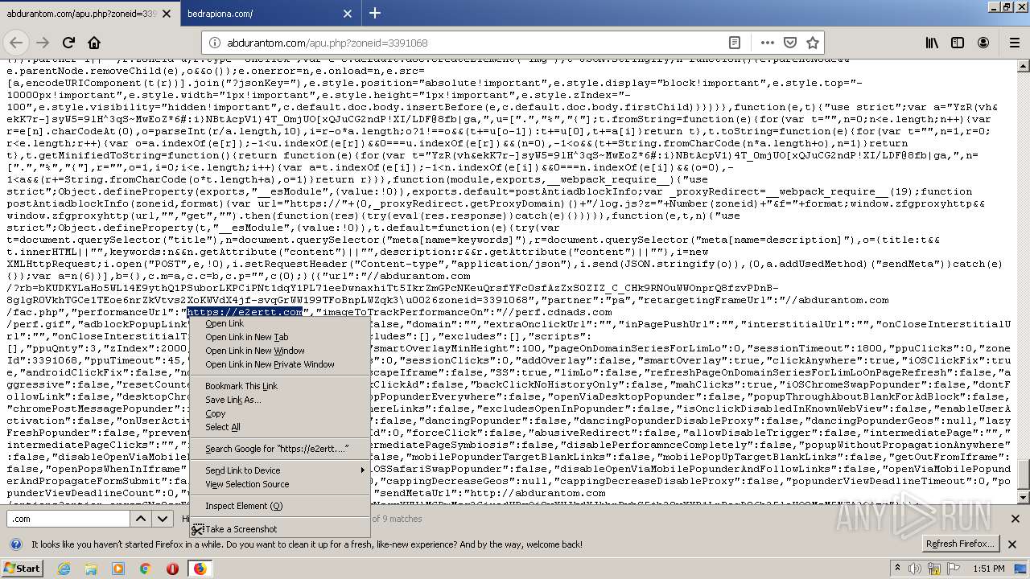The height and width of the screenshot is (579, 1030).
Task: Show the sidebars panel
Action: [x=958, y=43]
